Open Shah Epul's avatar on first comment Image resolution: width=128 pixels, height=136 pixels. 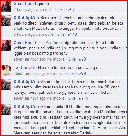click(x=6, y=7)
